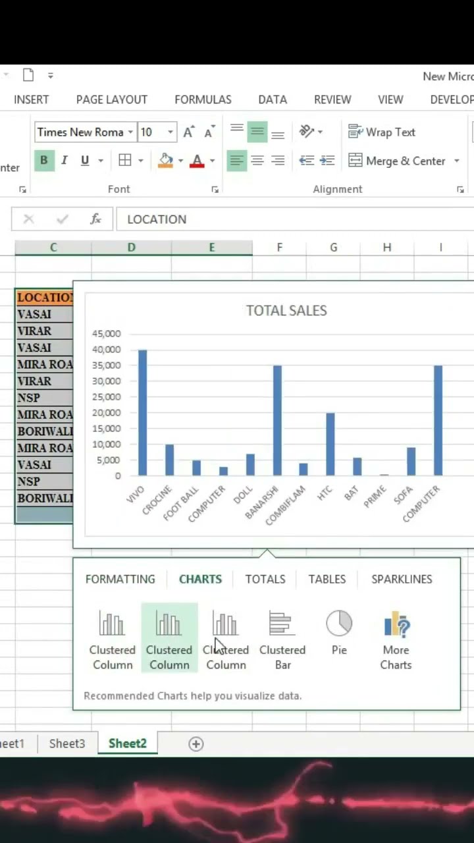Viewport: 474px width, 843px height.
Task: Switch to FORMATTING quick analysis tab
Action: coord(120,579)
